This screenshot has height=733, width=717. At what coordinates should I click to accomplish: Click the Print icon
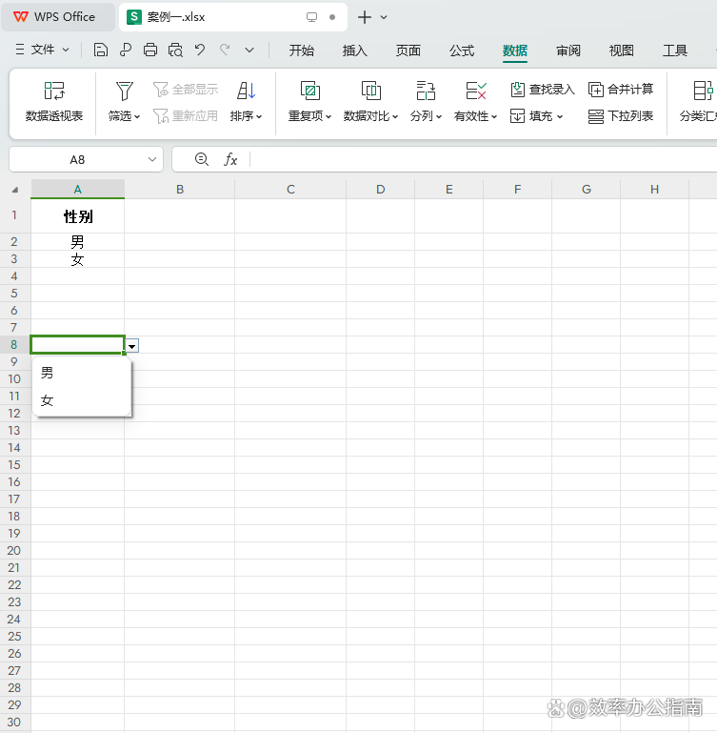[149, 50]
